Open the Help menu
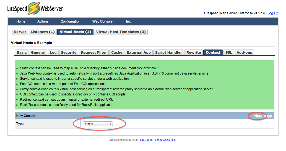 click(128, 21)
